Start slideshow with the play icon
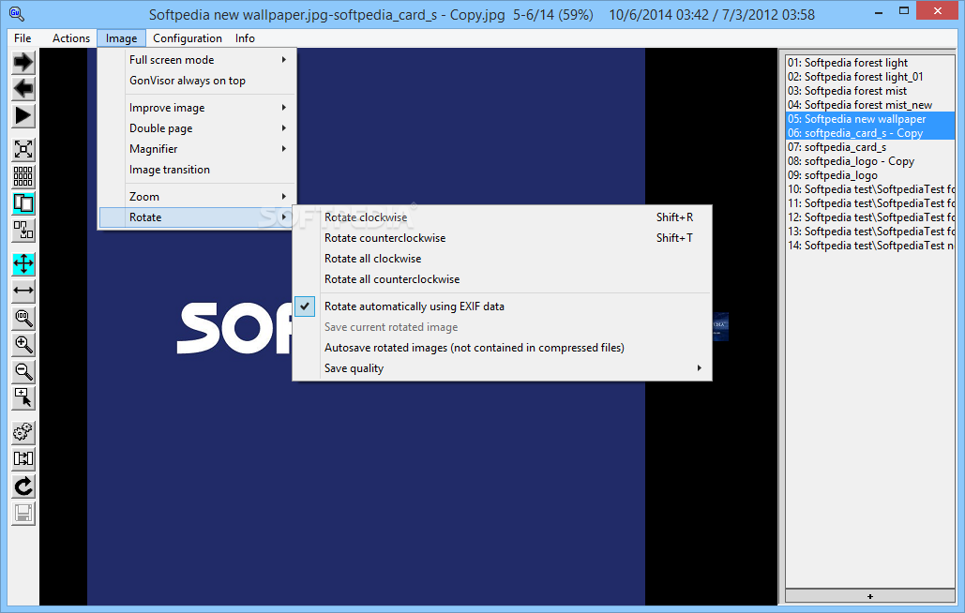Viewport: 965px width, 613px height. (x=23, y=116)
